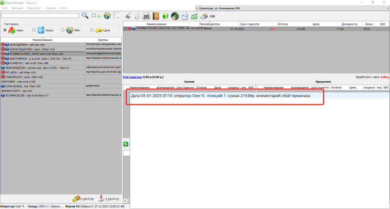
Task: Click the green percent discount icon
Action: coord(126,144)
